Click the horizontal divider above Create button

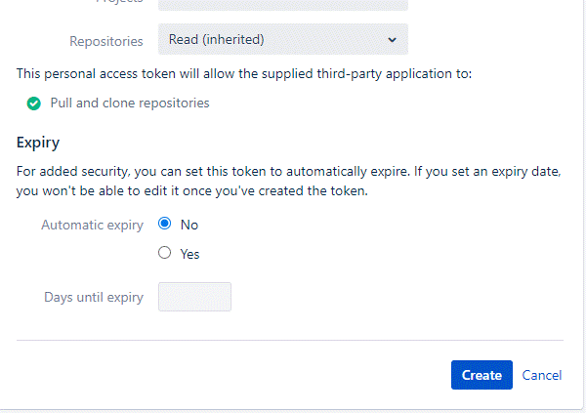[x=290, y=340]
